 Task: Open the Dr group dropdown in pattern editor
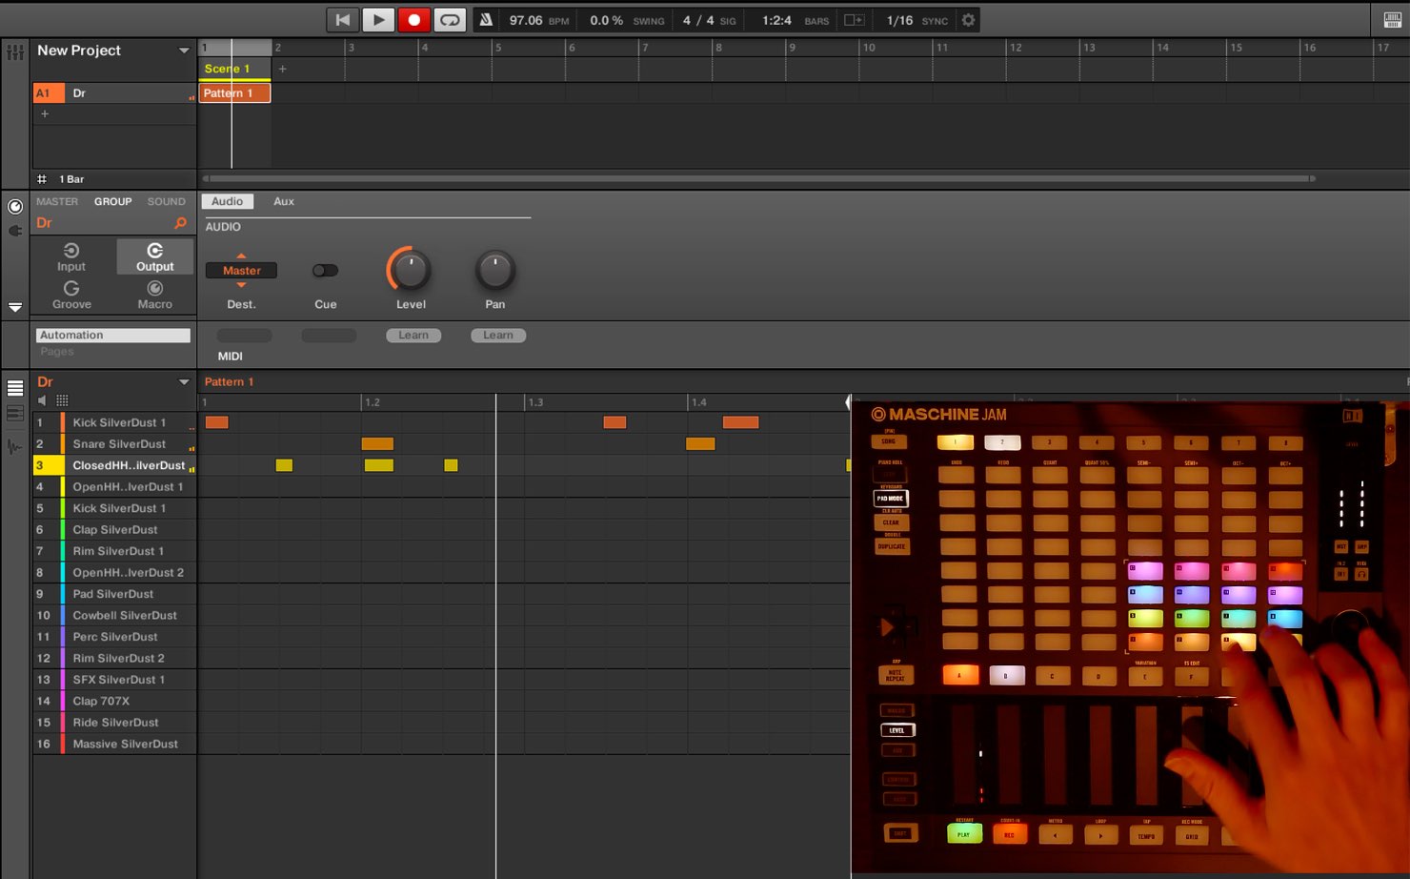(x=184, y=382)
